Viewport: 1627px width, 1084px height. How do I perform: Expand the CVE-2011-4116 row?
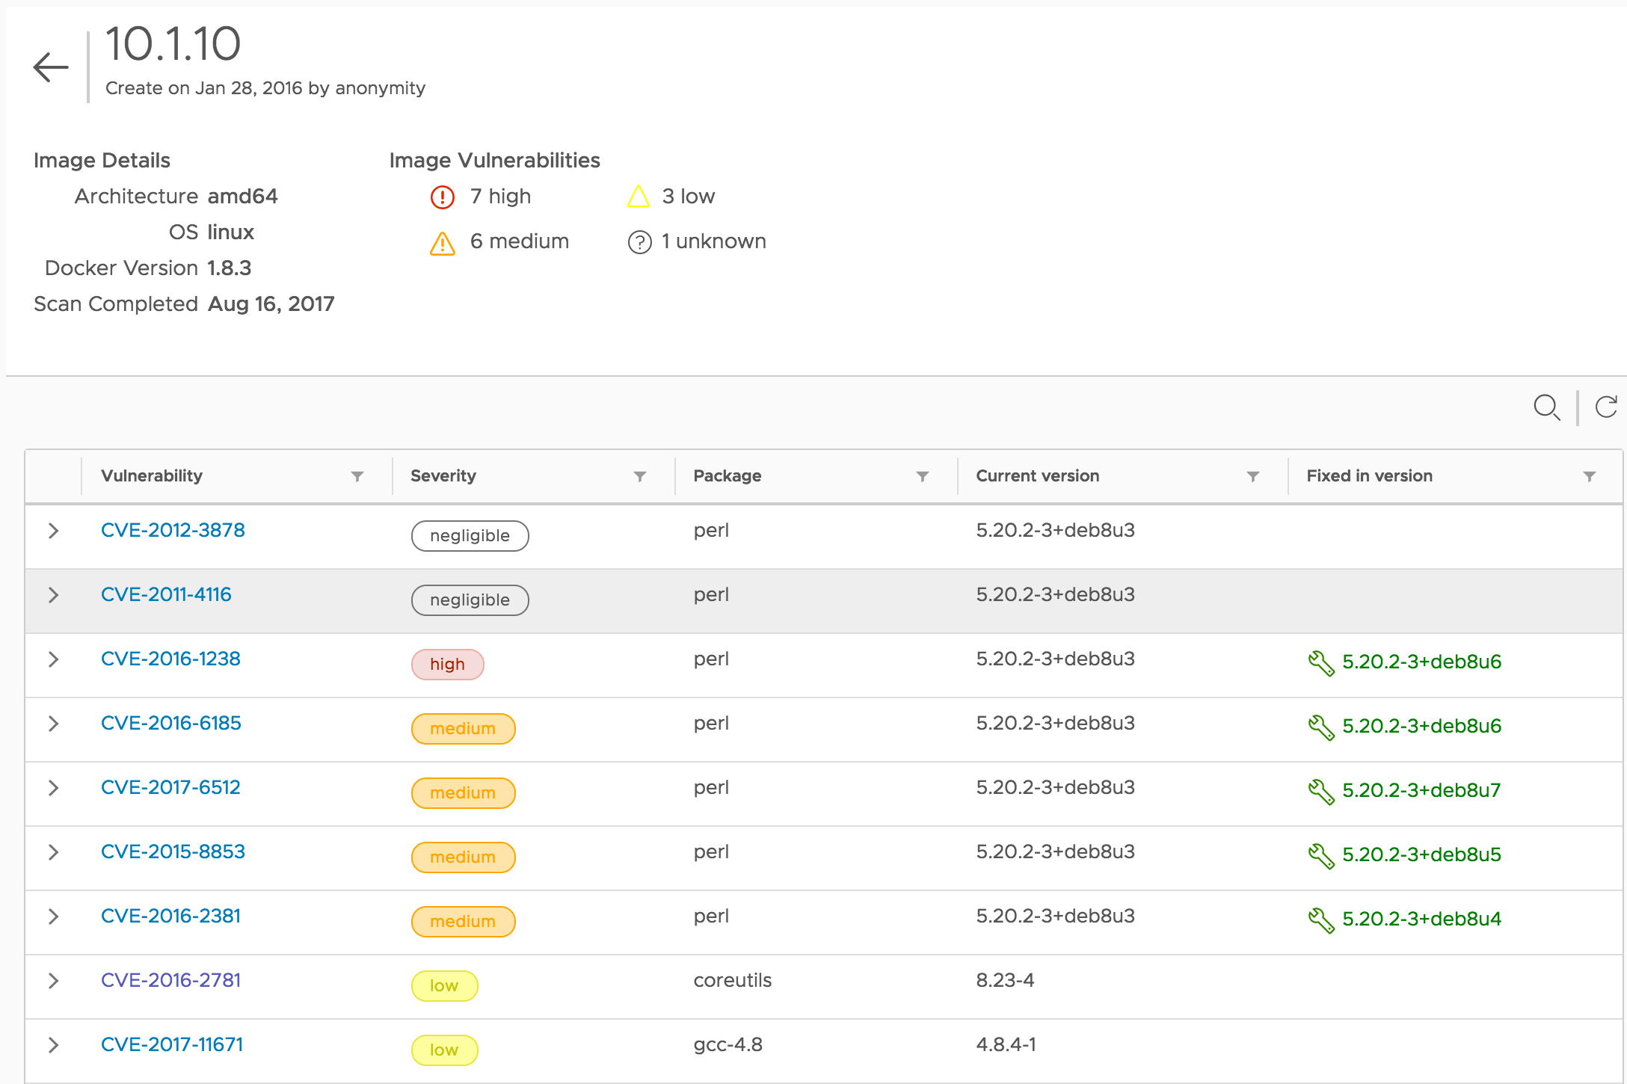(x=53, y=595)
